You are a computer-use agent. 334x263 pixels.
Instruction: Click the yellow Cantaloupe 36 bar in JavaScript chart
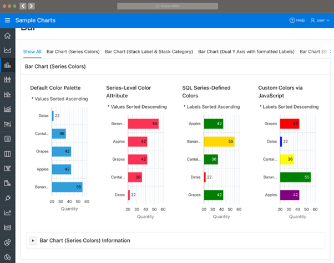(287, 159)
